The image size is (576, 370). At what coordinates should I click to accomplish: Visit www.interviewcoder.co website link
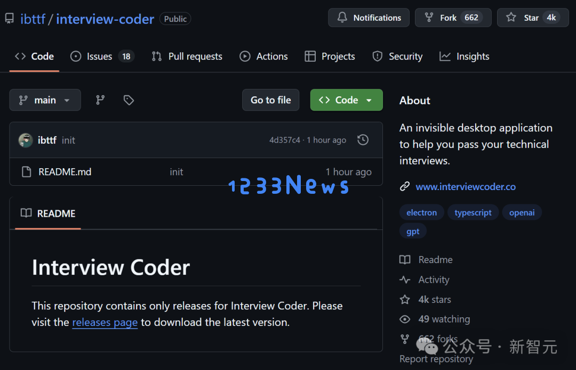[466, 187]
